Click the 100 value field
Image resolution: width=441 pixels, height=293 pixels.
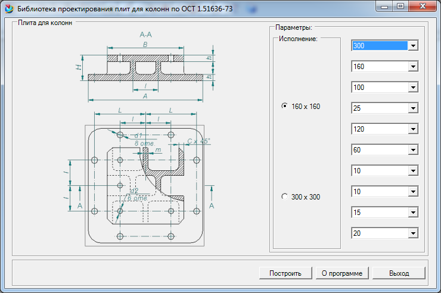380,88
